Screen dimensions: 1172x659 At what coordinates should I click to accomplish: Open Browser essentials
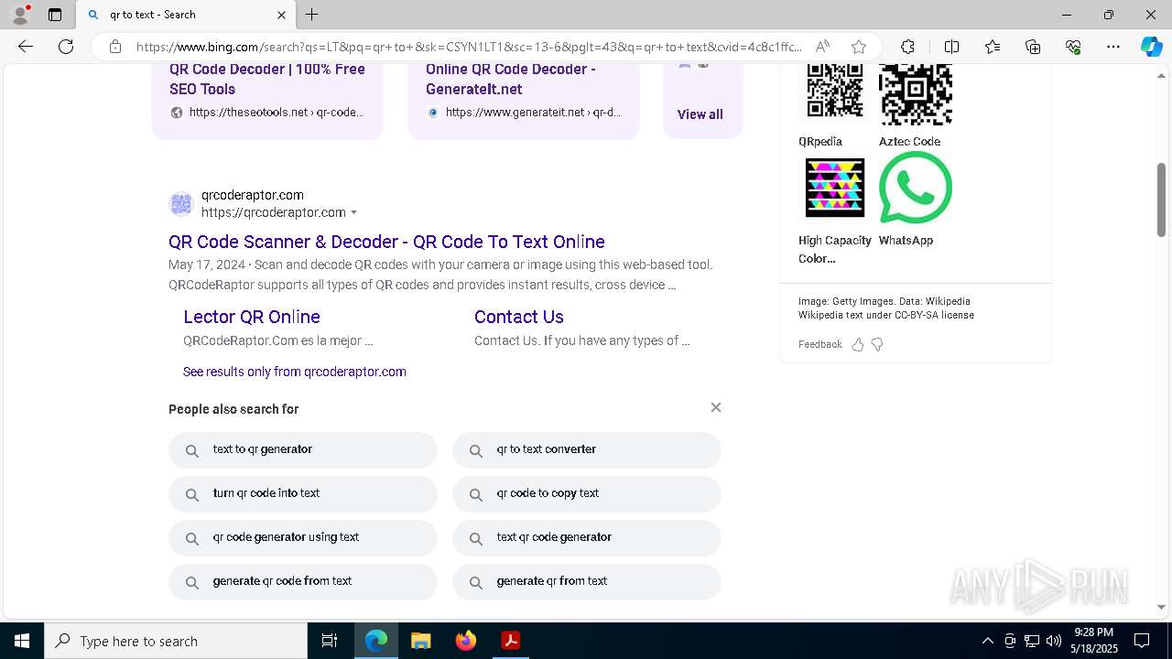(x=1073, y=47)
